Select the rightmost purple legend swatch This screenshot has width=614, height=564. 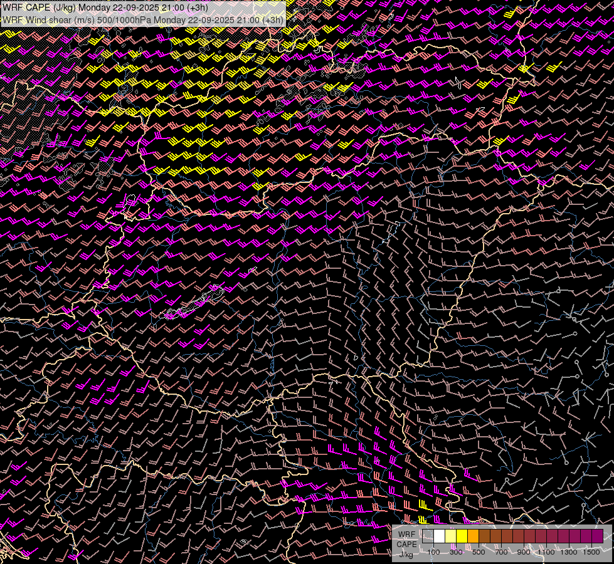[597, 536]
